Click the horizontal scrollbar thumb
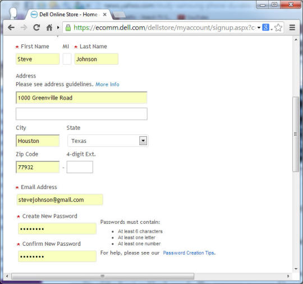This screenshot has height=284, width=303. pos(103,276)
